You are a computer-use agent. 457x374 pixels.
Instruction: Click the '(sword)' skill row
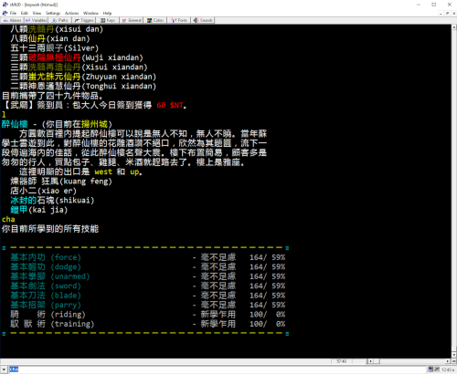148,286
